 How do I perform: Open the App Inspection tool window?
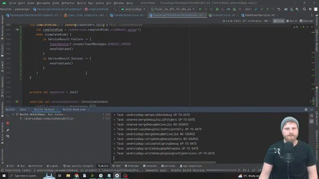[x=191, y=166]
